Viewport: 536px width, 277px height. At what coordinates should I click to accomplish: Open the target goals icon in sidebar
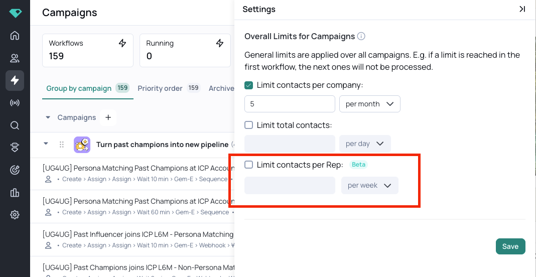[x=15, y=170]
